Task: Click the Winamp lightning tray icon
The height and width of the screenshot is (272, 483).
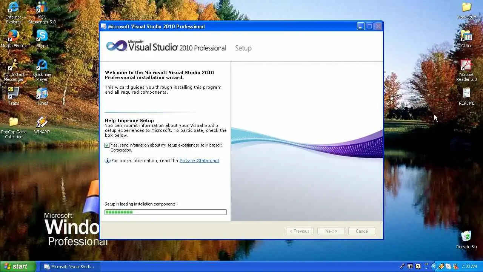Action: click(441, 266)
